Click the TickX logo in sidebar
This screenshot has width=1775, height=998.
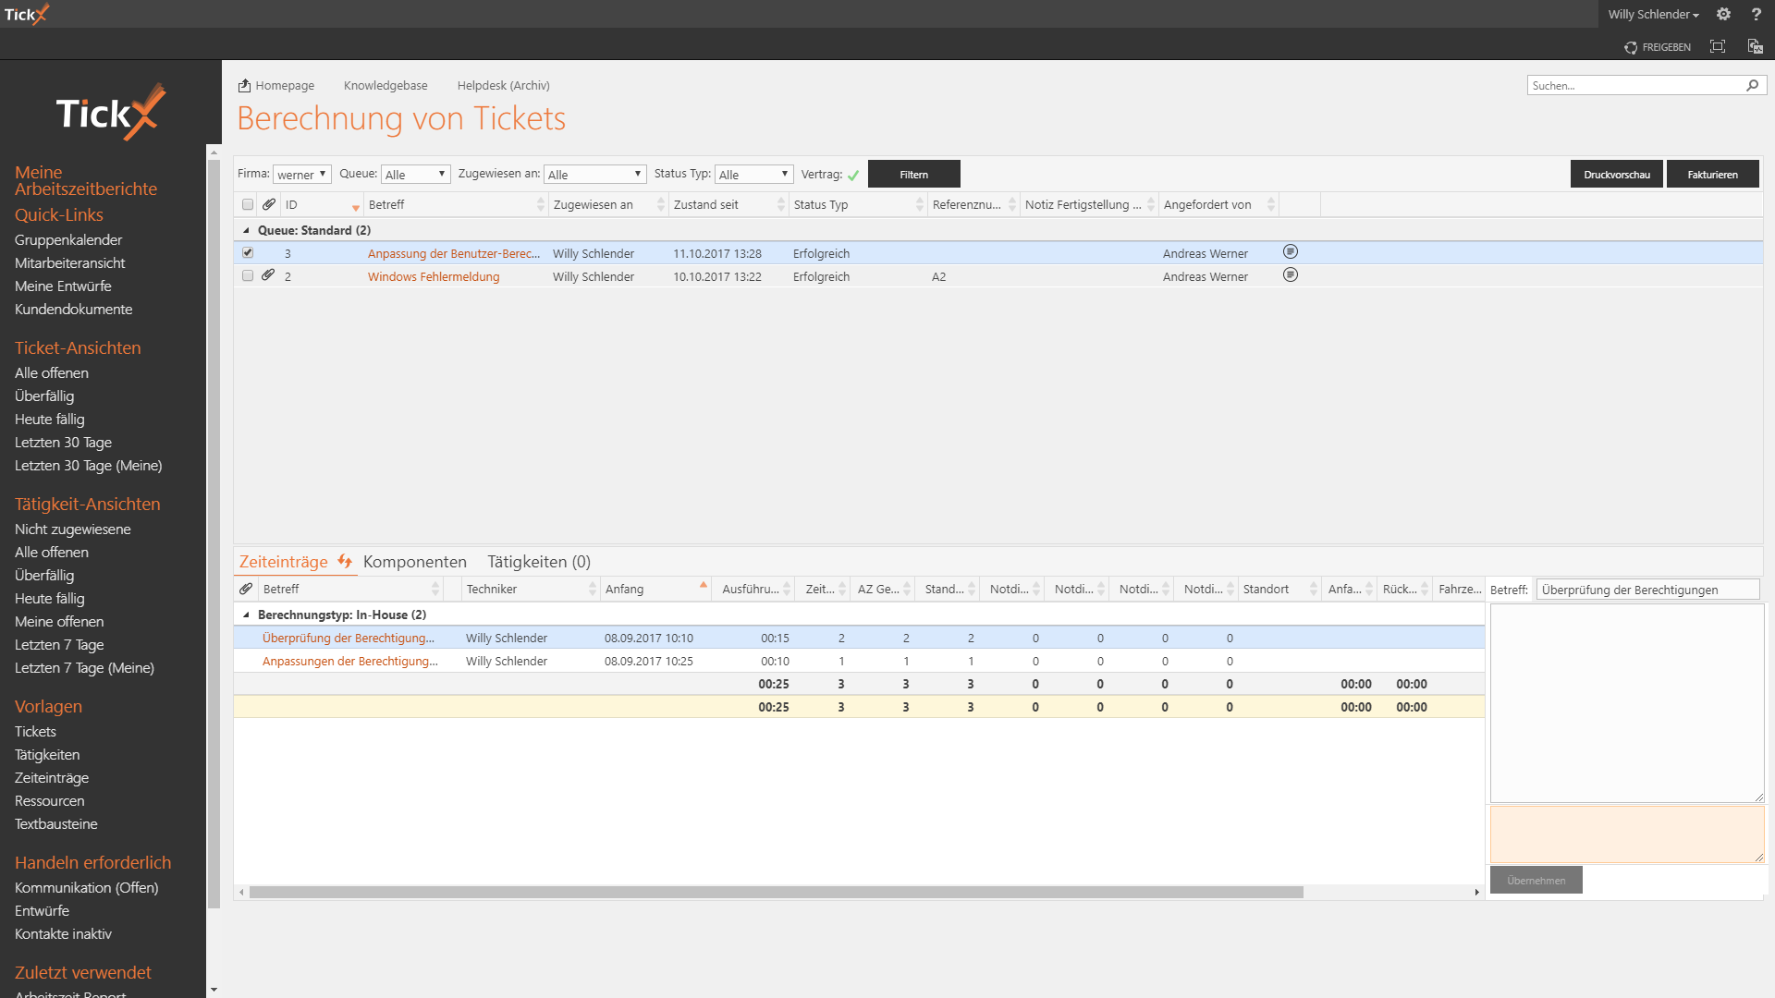click(111, 112)
